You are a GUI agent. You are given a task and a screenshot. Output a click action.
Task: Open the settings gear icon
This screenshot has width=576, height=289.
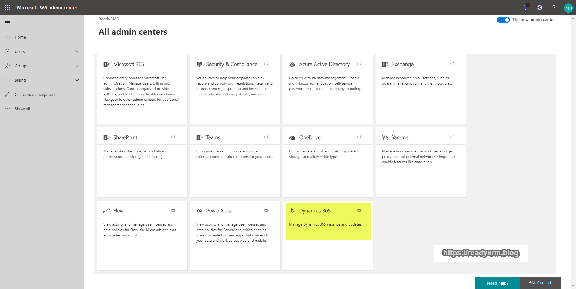click(x=539, y=7)
